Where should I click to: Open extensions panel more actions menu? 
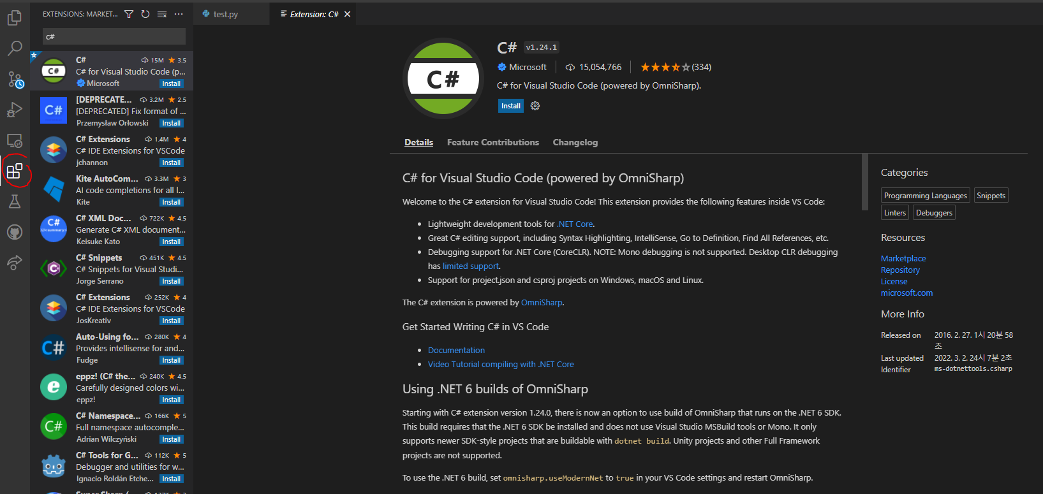[x=179, y=14]
